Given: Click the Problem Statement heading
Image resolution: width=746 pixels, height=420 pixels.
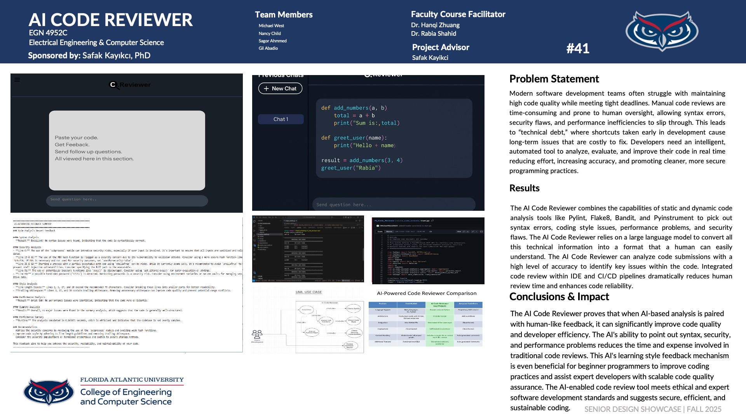Looking at the screenshot, I should (554, 79).
